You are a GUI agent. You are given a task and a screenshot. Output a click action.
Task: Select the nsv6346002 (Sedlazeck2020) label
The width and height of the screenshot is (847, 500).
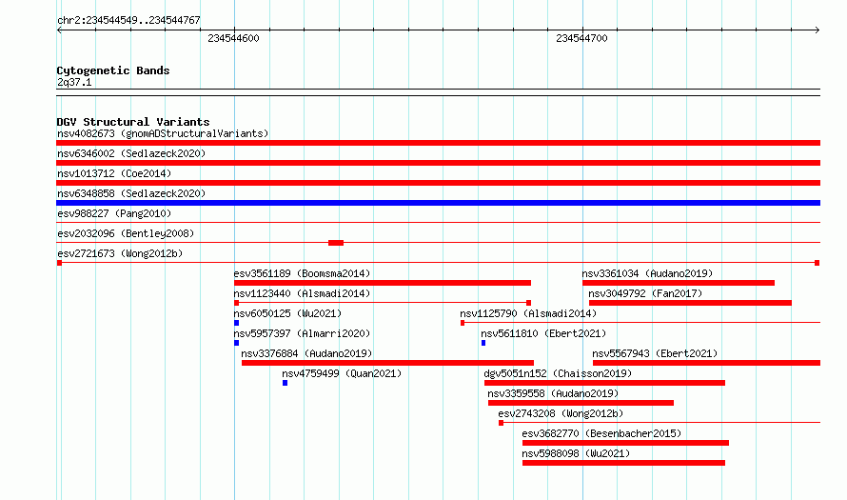pyautogui.click(x=131, y=153)
